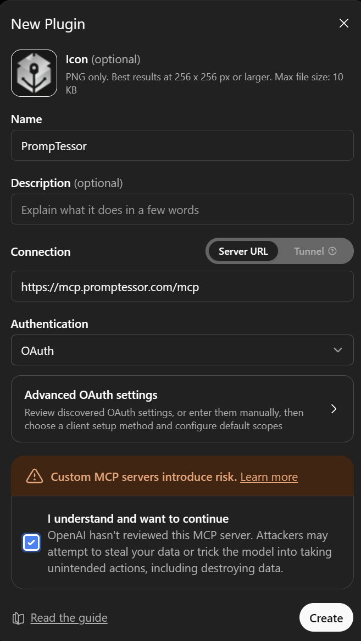Edit the server URL input field
This screenshot has height=641, width=361.
(182, 286)
